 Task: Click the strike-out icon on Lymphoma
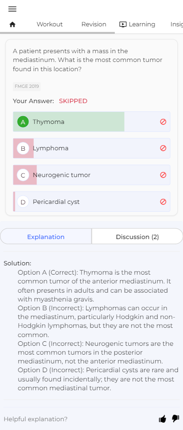(163, 148)
